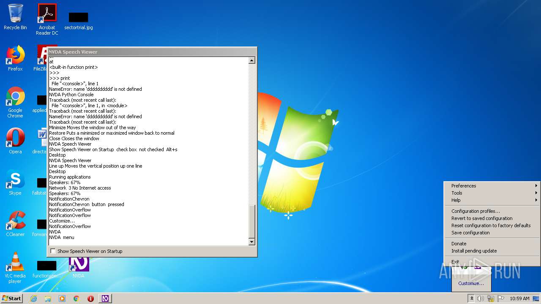
Task: Open VLC media player desktop shortcut
Action: tap(15, 268)
